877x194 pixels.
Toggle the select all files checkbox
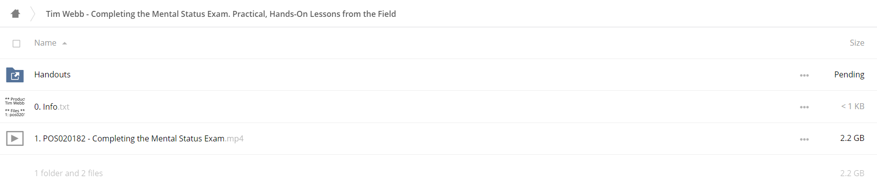[x=16, y=44]
